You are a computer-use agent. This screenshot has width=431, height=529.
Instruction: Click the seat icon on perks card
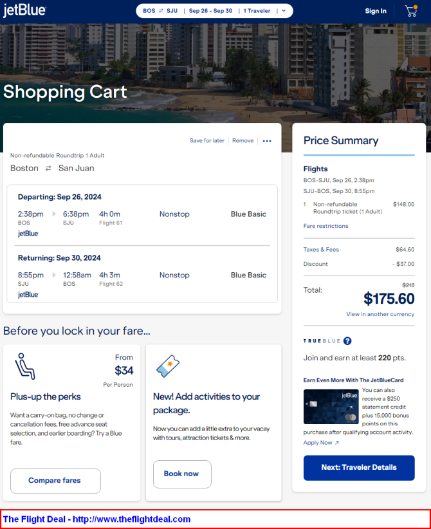[x=24, y=366]
